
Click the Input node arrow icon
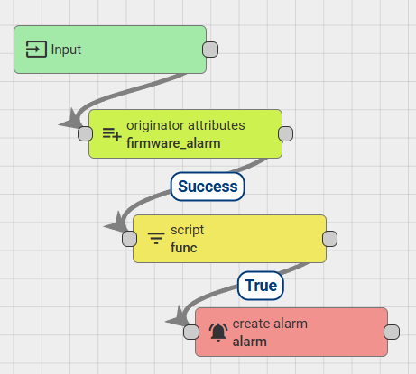tap(36, 50)
